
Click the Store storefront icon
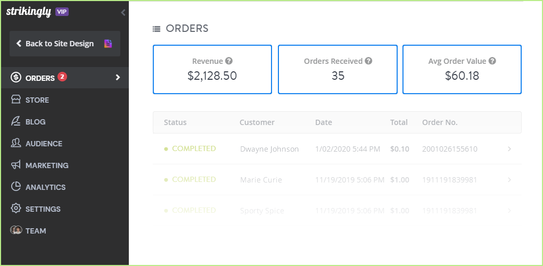tap(16, 99)
